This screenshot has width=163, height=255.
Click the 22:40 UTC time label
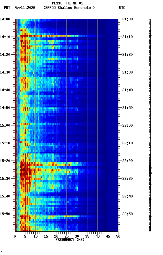click(x=128, y=196)
